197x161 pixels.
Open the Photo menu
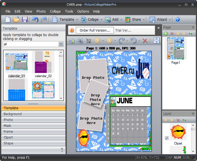pos(41,11)
